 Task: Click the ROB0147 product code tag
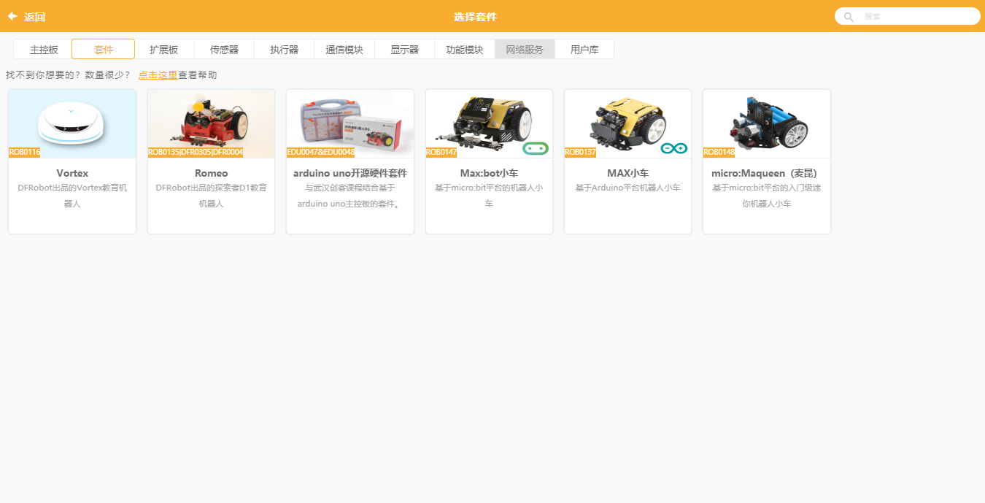click(441, 152)
